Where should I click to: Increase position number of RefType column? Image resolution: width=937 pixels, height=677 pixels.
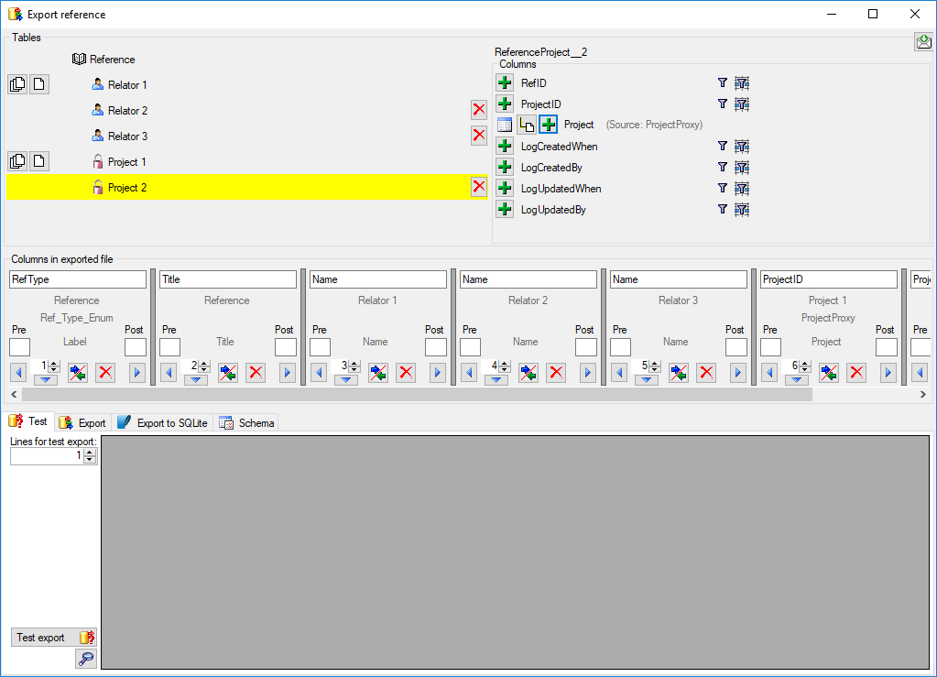pyautogui.click(x=54, y=364)
